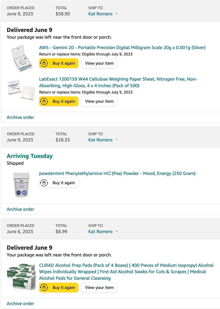View your item for CURAD prep pads

pos(99,288)
